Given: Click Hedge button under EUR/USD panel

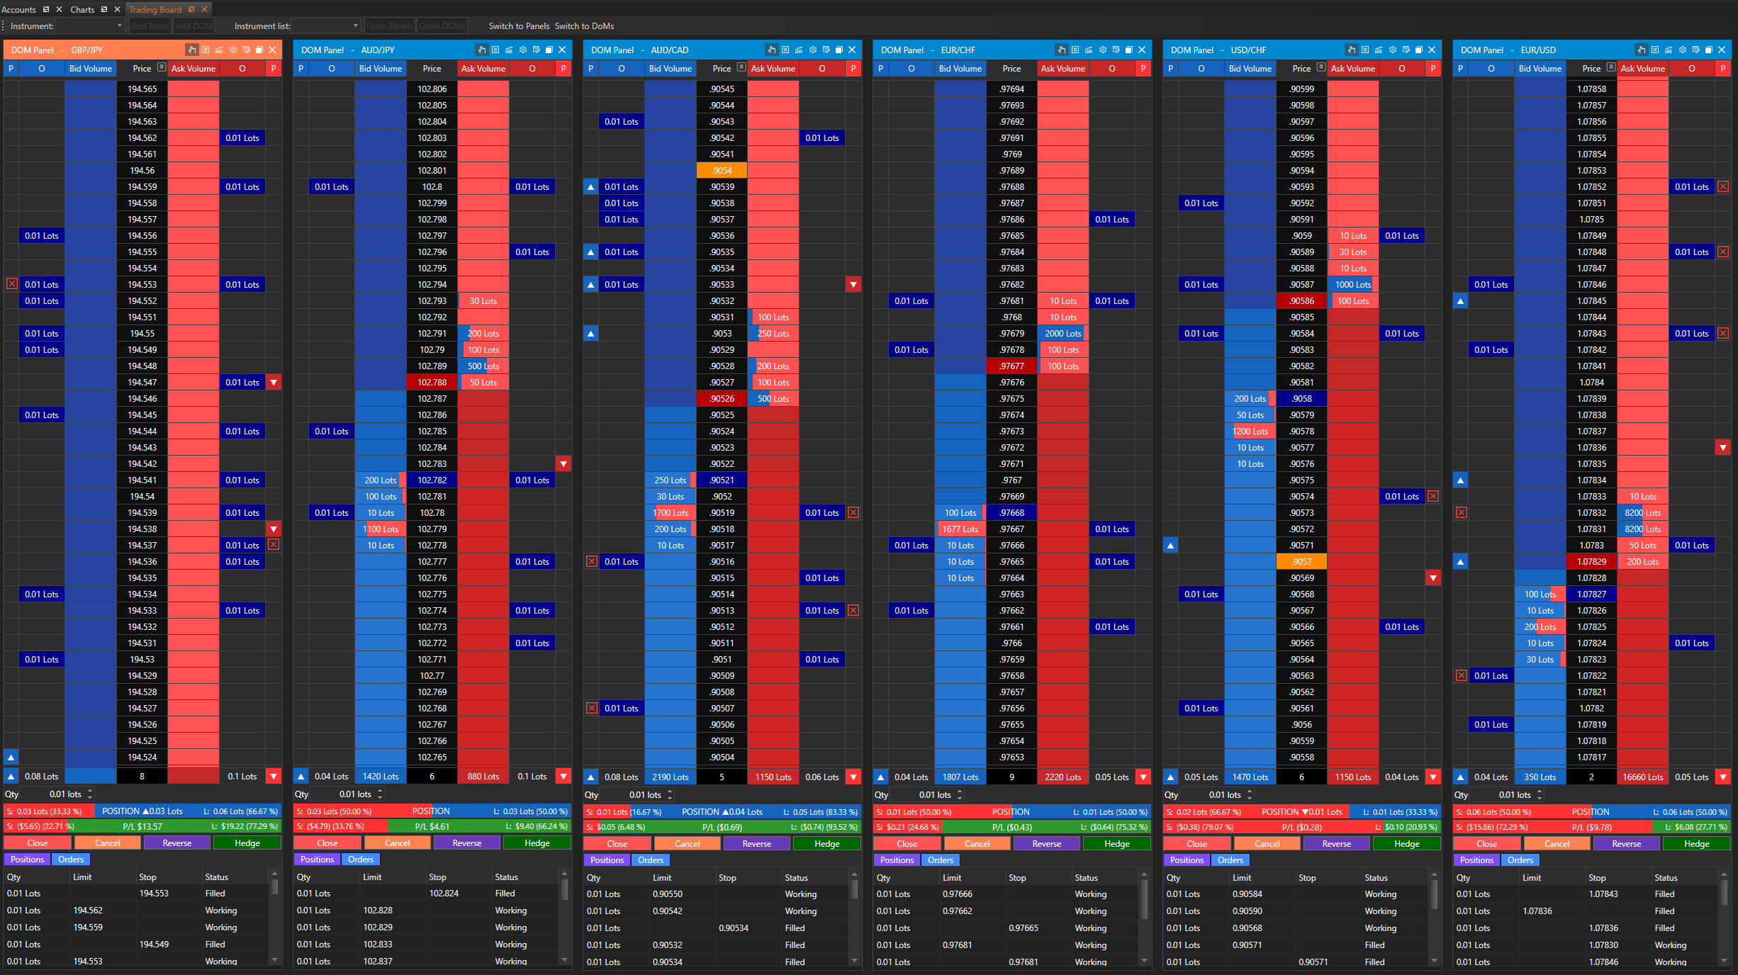Looking at the screenshot, I should (1696, 844).
